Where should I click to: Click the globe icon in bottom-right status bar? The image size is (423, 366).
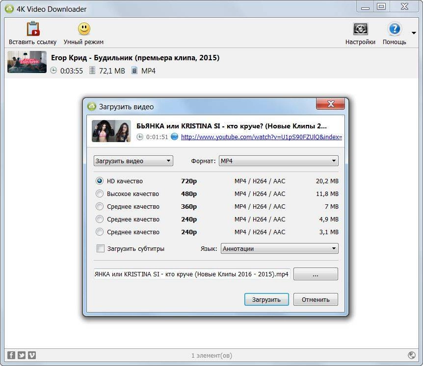pyautogui.click(x=412, y=355)
